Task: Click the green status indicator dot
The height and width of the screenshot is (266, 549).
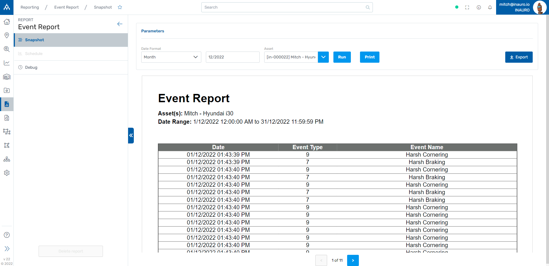Action: [457, 7]
